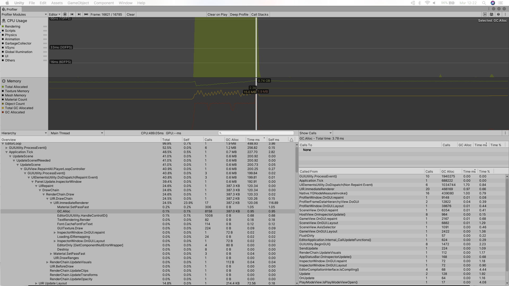
Task: Open the GameObject menu
Action: [x=78, y=3]
